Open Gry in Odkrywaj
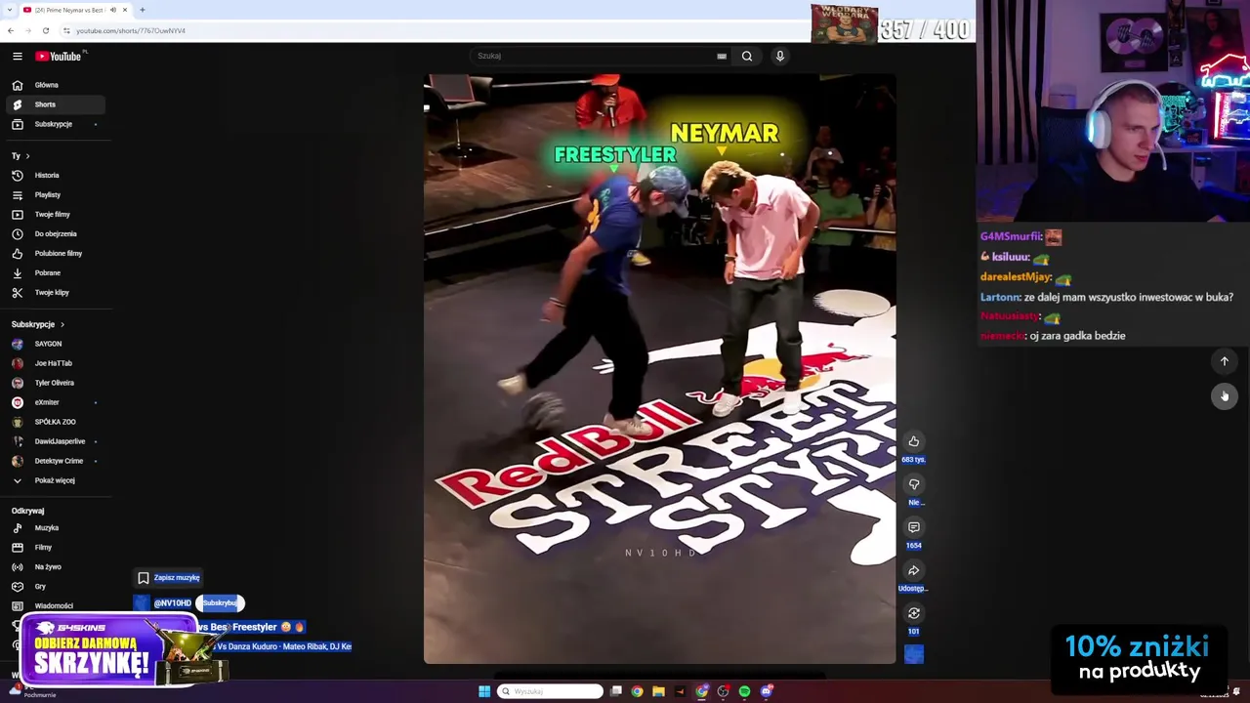 pyautogui.click(x=56, y=587)
